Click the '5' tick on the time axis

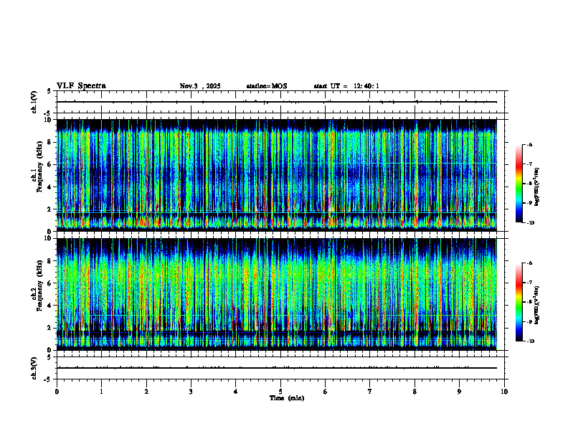[280, 392]
